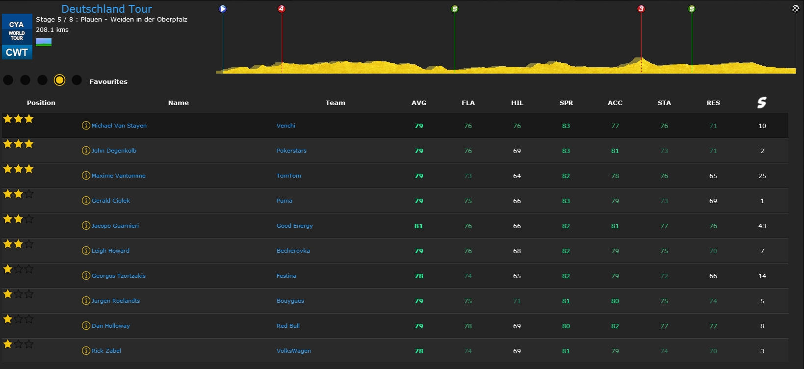Open the Red Bull team link
The image size is (804, 369).
click(x=288, y=326)
